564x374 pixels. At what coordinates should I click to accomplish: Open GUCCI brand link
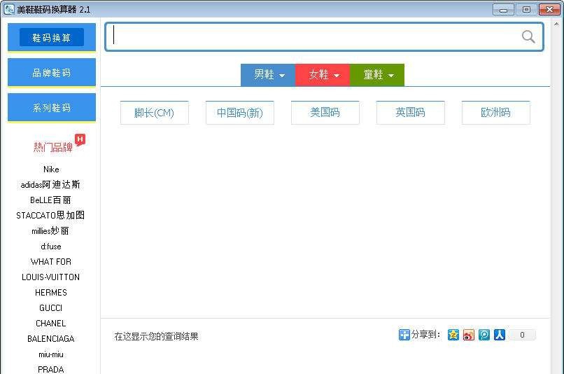(50, 308)
